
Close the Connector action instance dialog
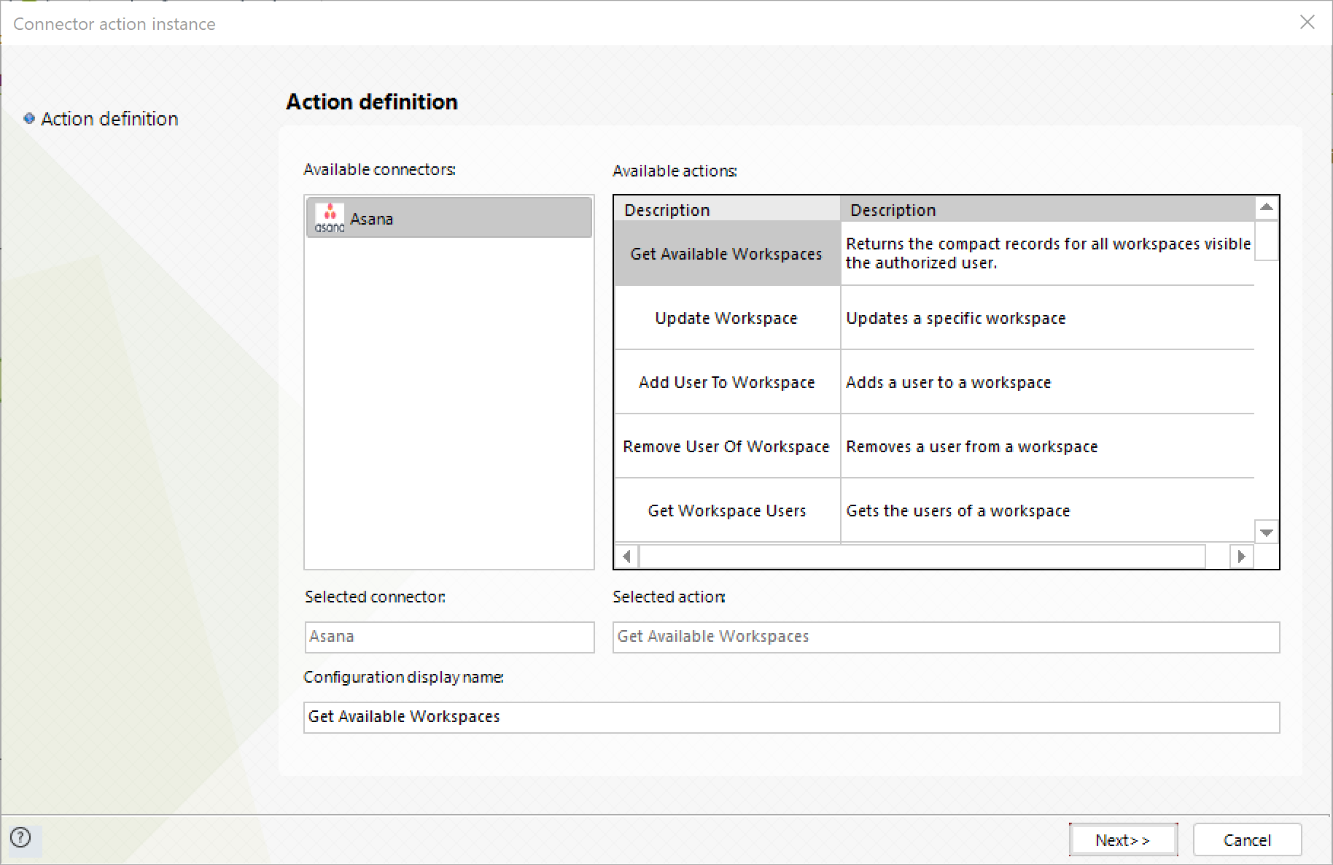point(1307,23)
